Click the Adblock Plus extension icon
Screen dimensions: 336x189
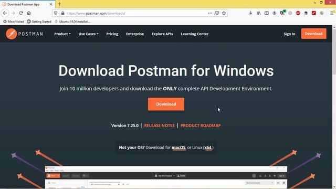[298, 13]
